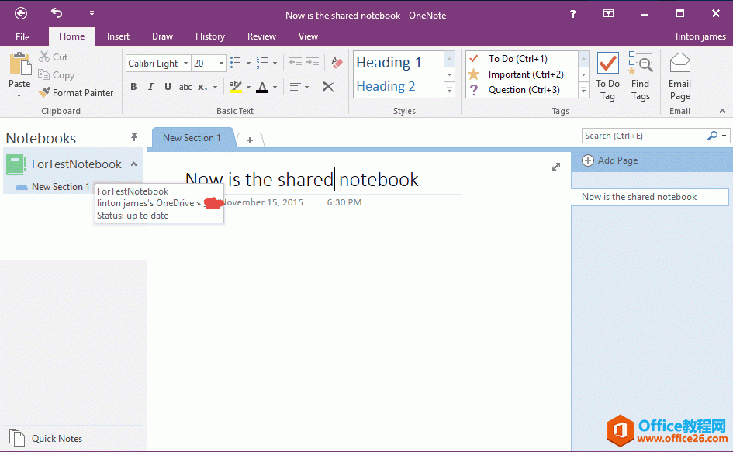
Task: Open the font name dropdown
Action: coord(185,64)
